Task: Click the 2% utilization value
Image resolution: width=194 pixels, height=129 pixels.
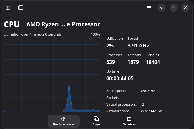Action: pos(110,46)
